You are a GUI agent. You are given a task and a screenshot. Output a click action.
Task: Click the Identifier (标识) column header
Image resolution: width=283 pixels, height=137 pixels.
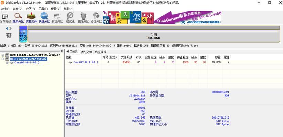pos(139,58)
